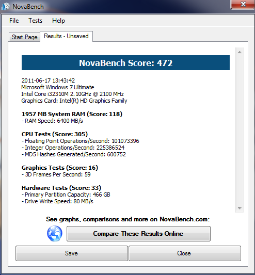Save the benchmark results
The width and height of the screenshot is (255, 275).
[x=71, y=253]
